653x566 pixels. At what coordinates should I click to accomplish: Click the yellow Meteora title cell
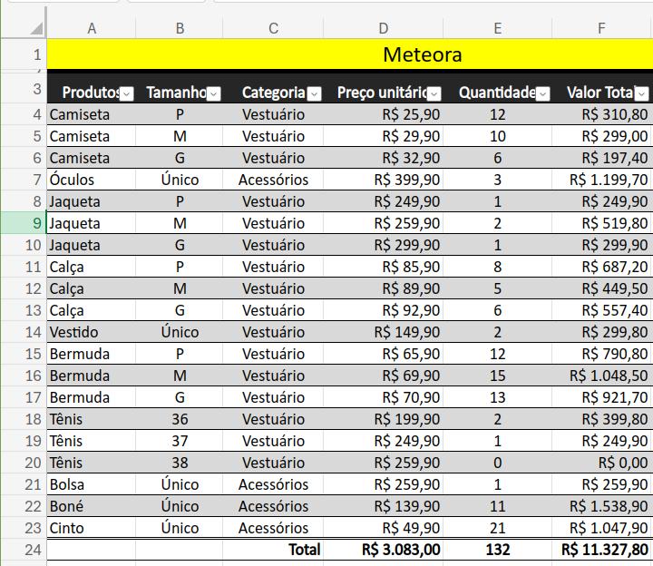350,54
